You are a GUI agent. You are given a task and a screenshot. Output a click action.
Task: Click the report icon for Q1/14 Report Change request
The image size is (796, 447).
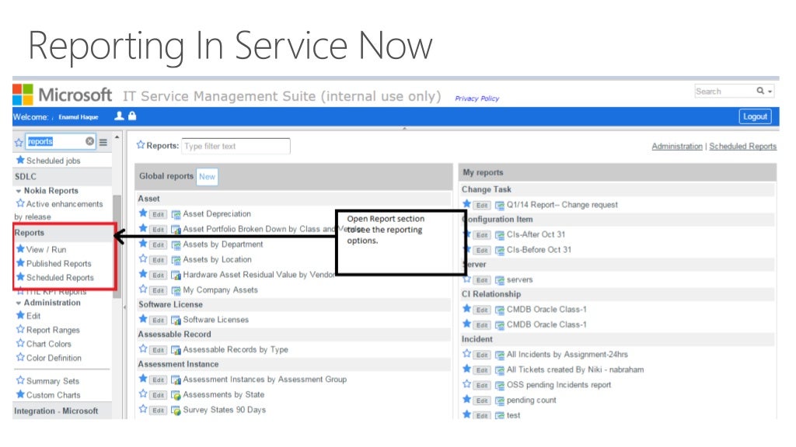tap(500, 205)
